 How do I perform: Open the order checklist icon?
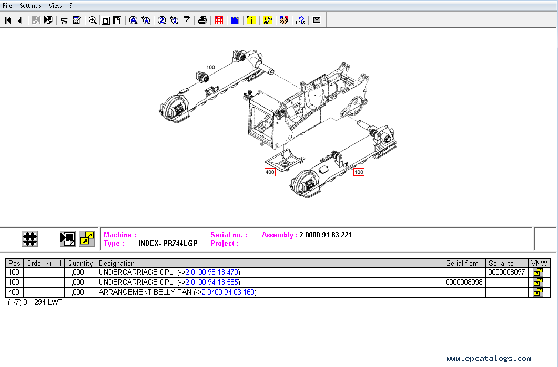(x=76, y=20)
